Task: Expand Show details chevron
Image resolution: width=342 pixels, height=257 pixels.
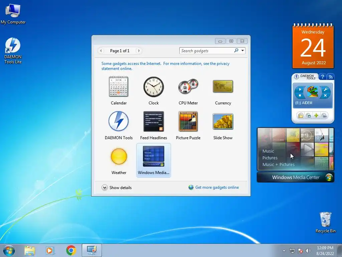Action: [x=105, y=187]
